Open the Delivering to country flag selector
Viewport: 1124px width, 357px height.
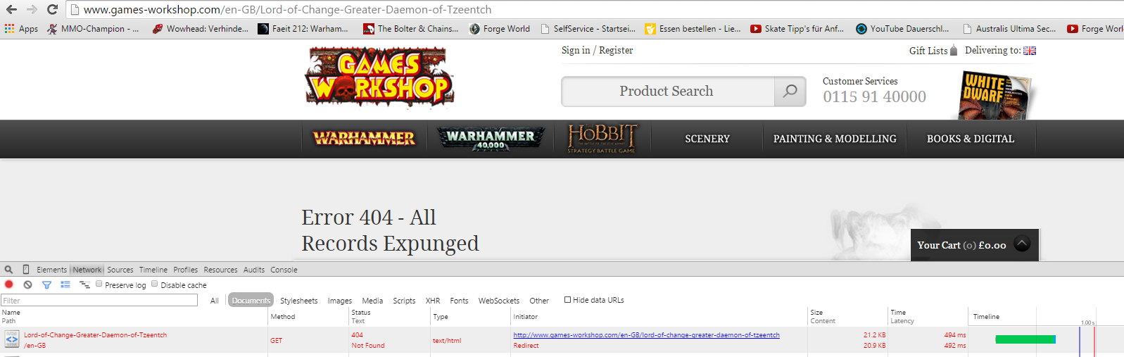[1030, 51]
